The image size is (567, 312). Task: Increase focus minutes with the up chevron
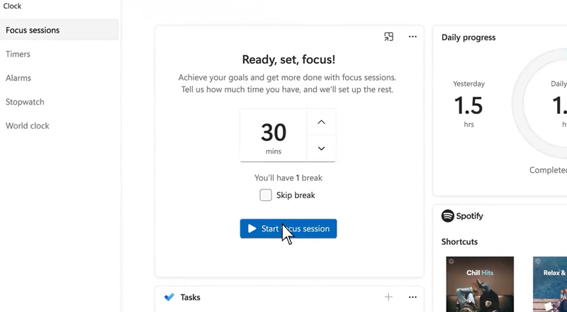(x=321, y=122)
